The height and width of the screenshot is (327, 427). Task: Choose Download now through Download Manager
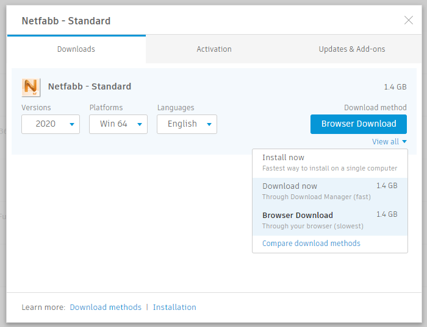[330, 192]
